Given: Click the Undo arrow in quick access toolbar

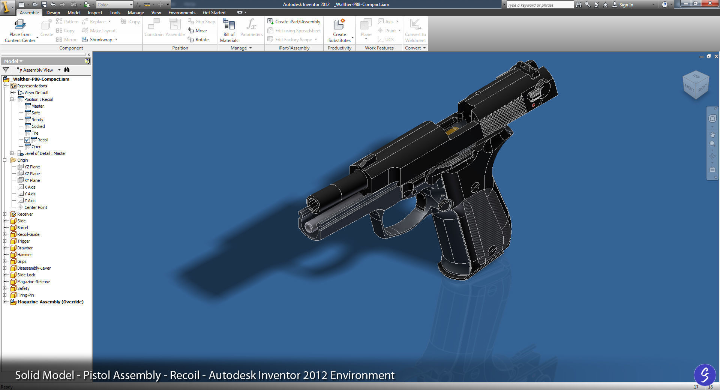Looking at the screenshot, I should point(53,4).
